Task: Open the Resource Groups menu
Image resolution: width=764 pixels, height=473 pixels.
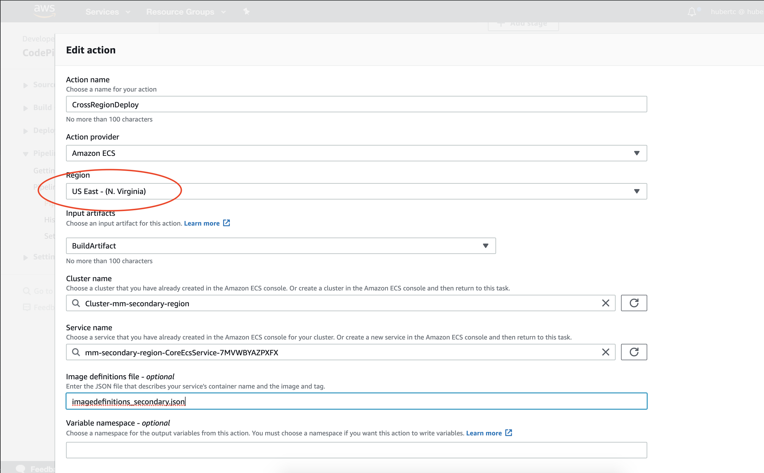Action: tap(186, 12)
